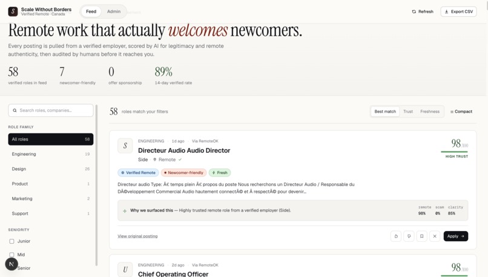Click the remote 98% metric

pyautogui.click(x=424, y=210)
